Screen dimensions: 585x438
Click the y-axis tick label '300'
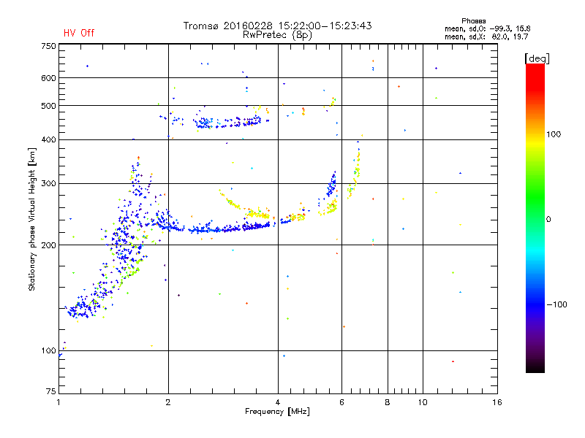(x=48, y=183)
